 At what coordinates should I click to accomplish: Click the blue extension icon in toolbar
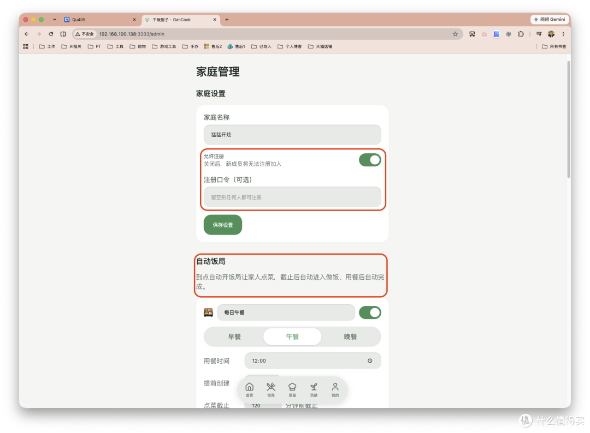tap(497, 34)
